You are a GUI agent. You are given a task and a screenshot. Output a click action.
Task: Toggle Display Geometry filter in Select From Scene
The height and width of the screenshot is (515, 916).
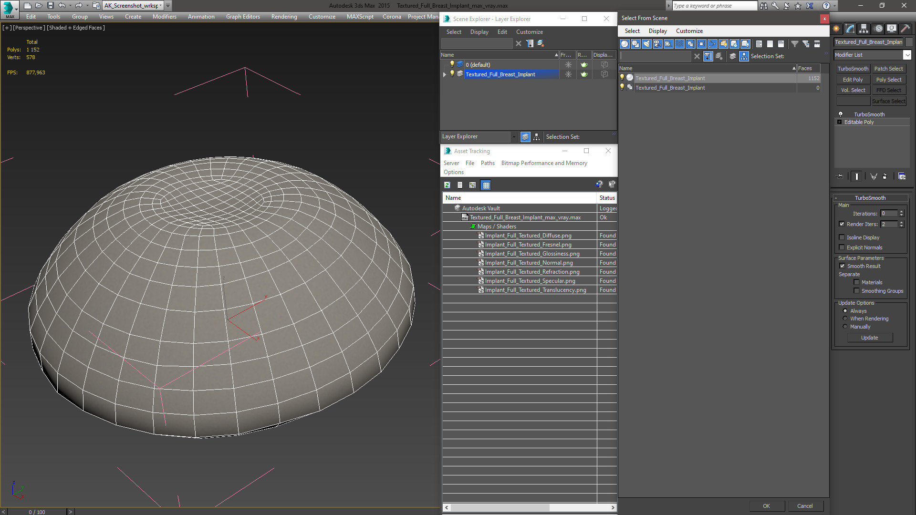tap(625, 44)
